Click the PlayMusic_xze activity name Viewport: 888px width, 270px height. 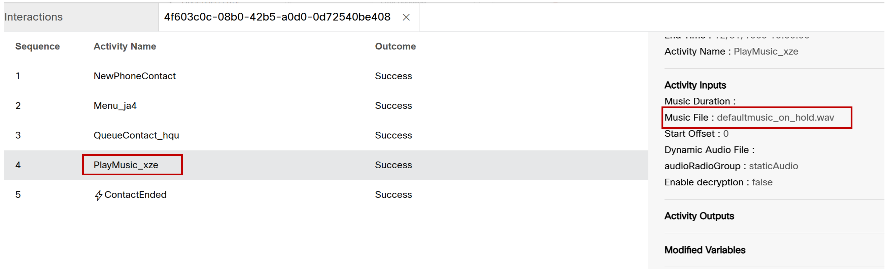tap(126, 165)
